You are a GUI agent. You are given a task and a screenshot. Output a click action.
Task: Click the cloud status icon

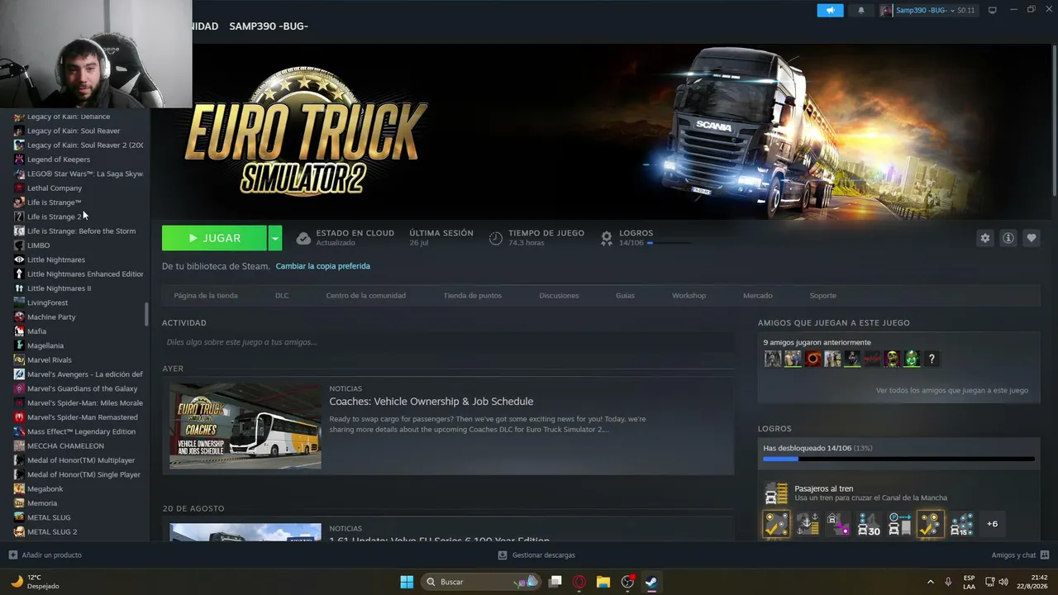click(303, 238)
